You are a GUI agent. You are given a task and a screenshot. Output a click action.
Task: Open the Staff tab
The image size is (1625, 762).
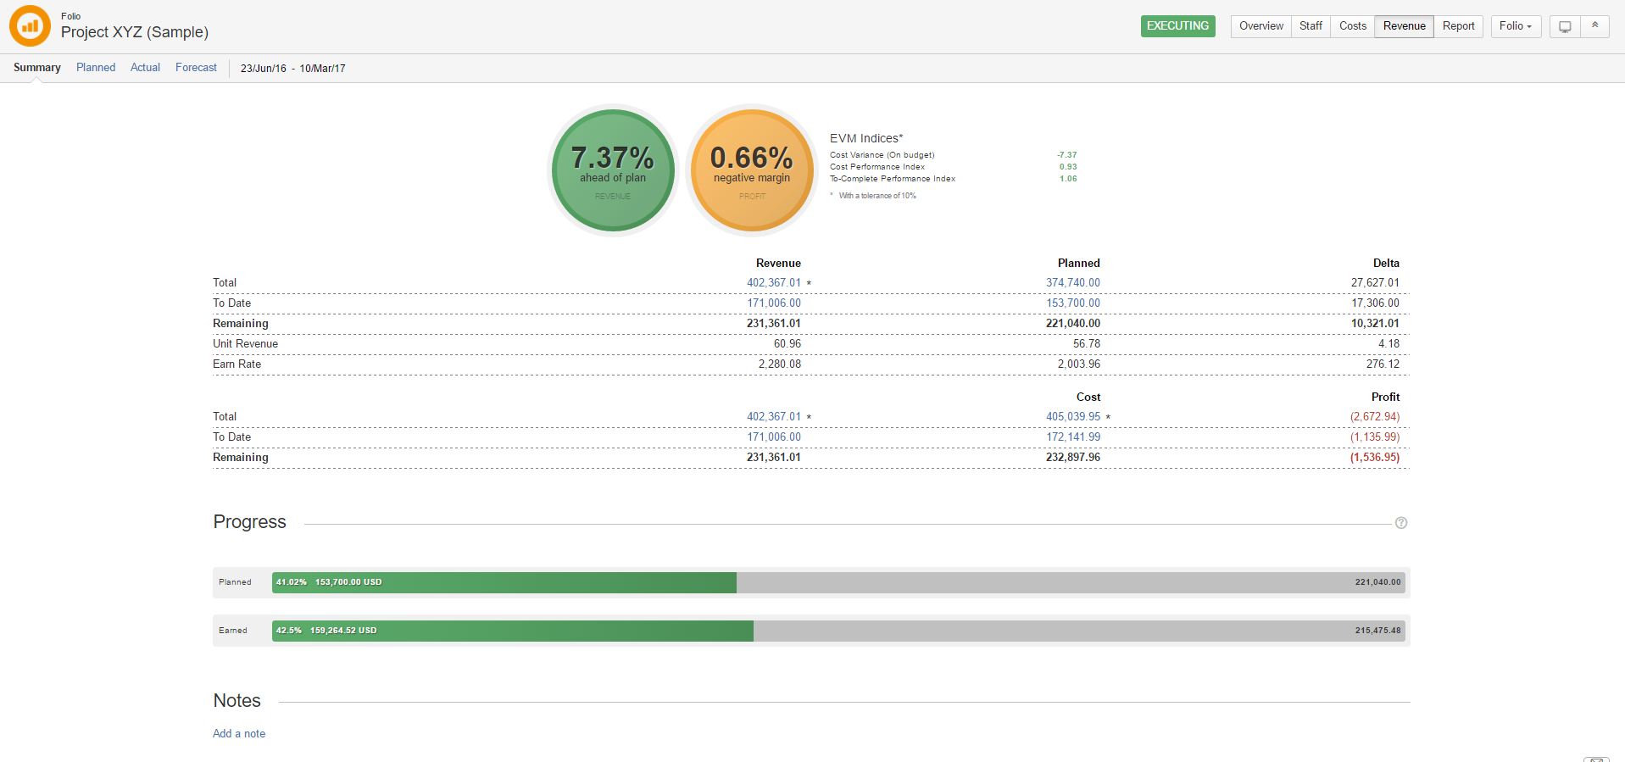click(1311, 26)
